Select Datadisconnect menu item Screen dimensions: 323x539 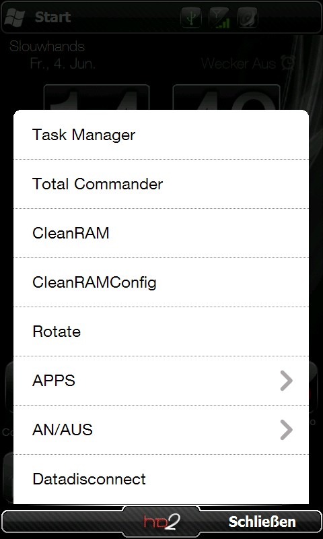point(161,479)
